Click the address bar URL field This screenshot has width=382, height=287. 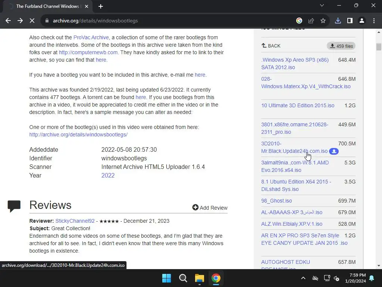[168, 21]
